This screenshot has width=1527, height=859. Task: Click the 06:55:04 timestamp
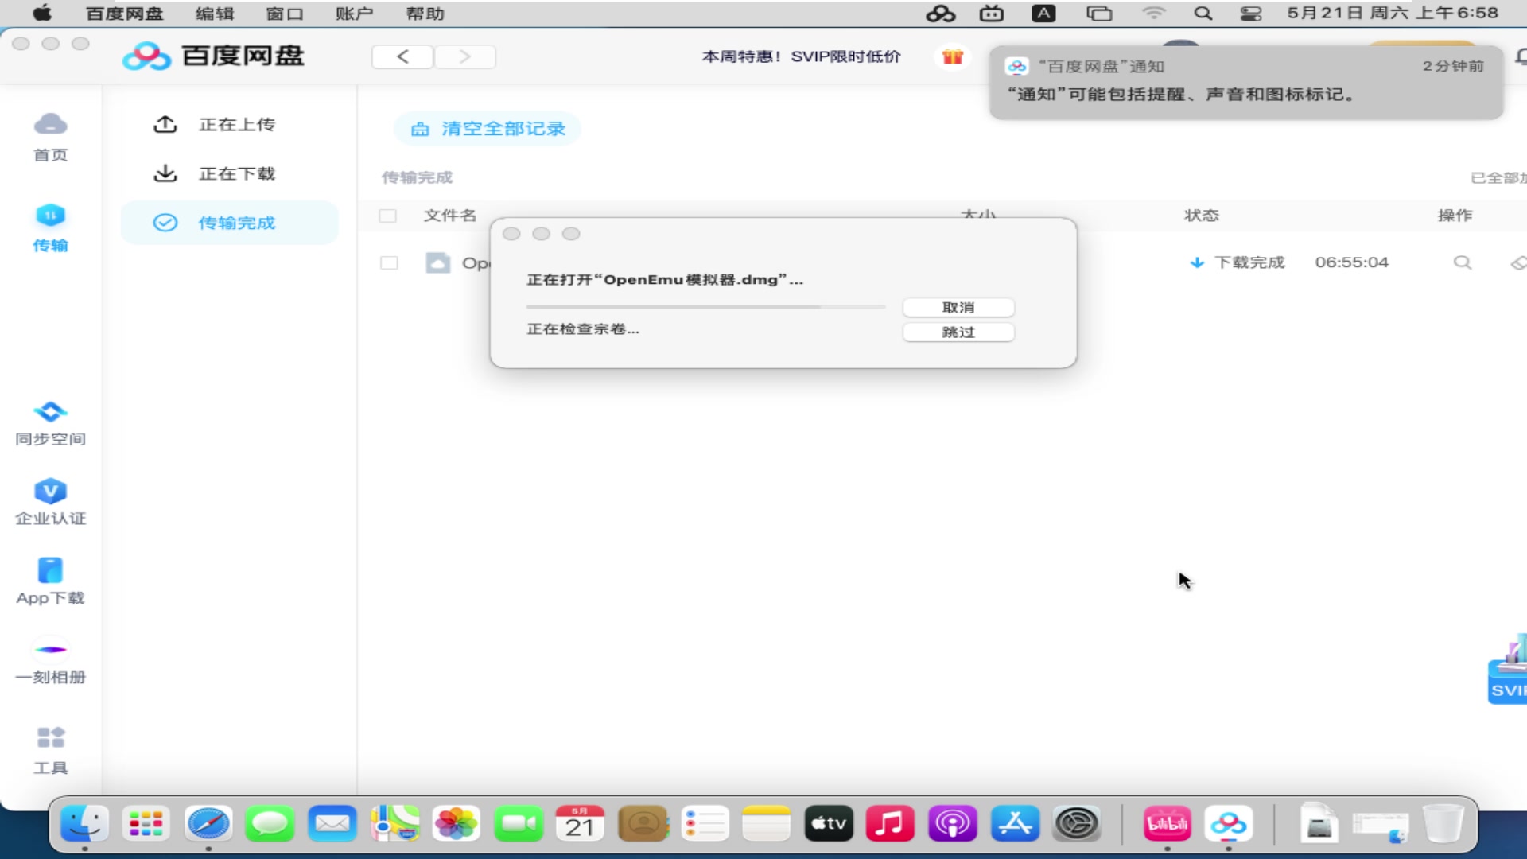pos(1351,262)
